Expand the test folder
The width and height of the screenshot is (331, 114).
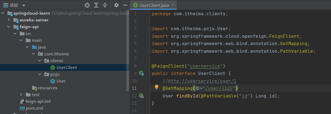21,95
